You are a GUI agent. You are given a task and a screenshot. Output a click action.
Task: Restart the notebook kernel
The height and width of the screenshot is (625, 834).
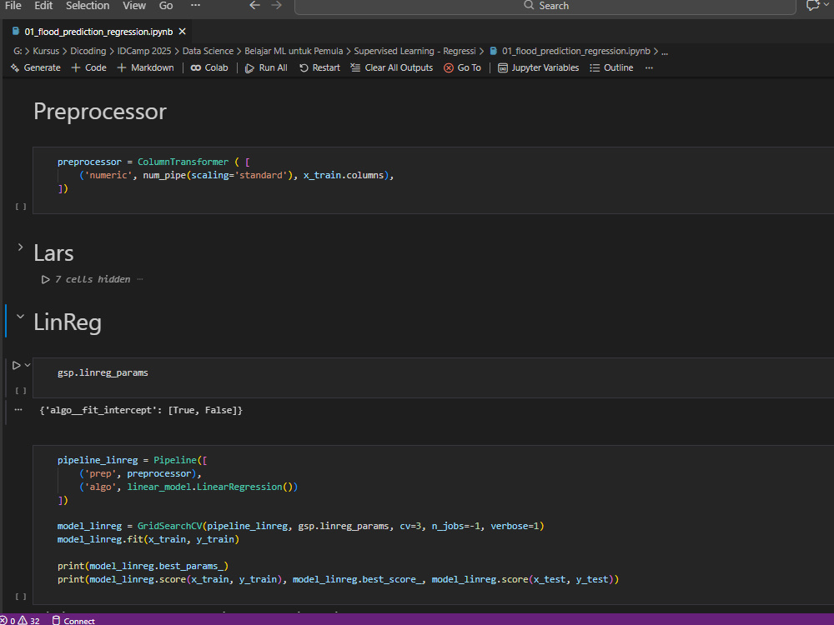click(319, 68)
